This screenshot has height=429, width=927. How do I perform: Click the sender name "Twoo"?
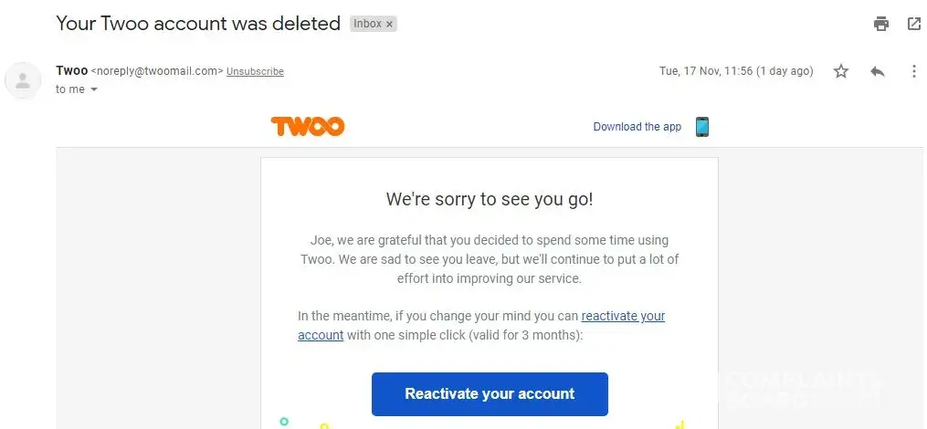(x=71, y=70)
